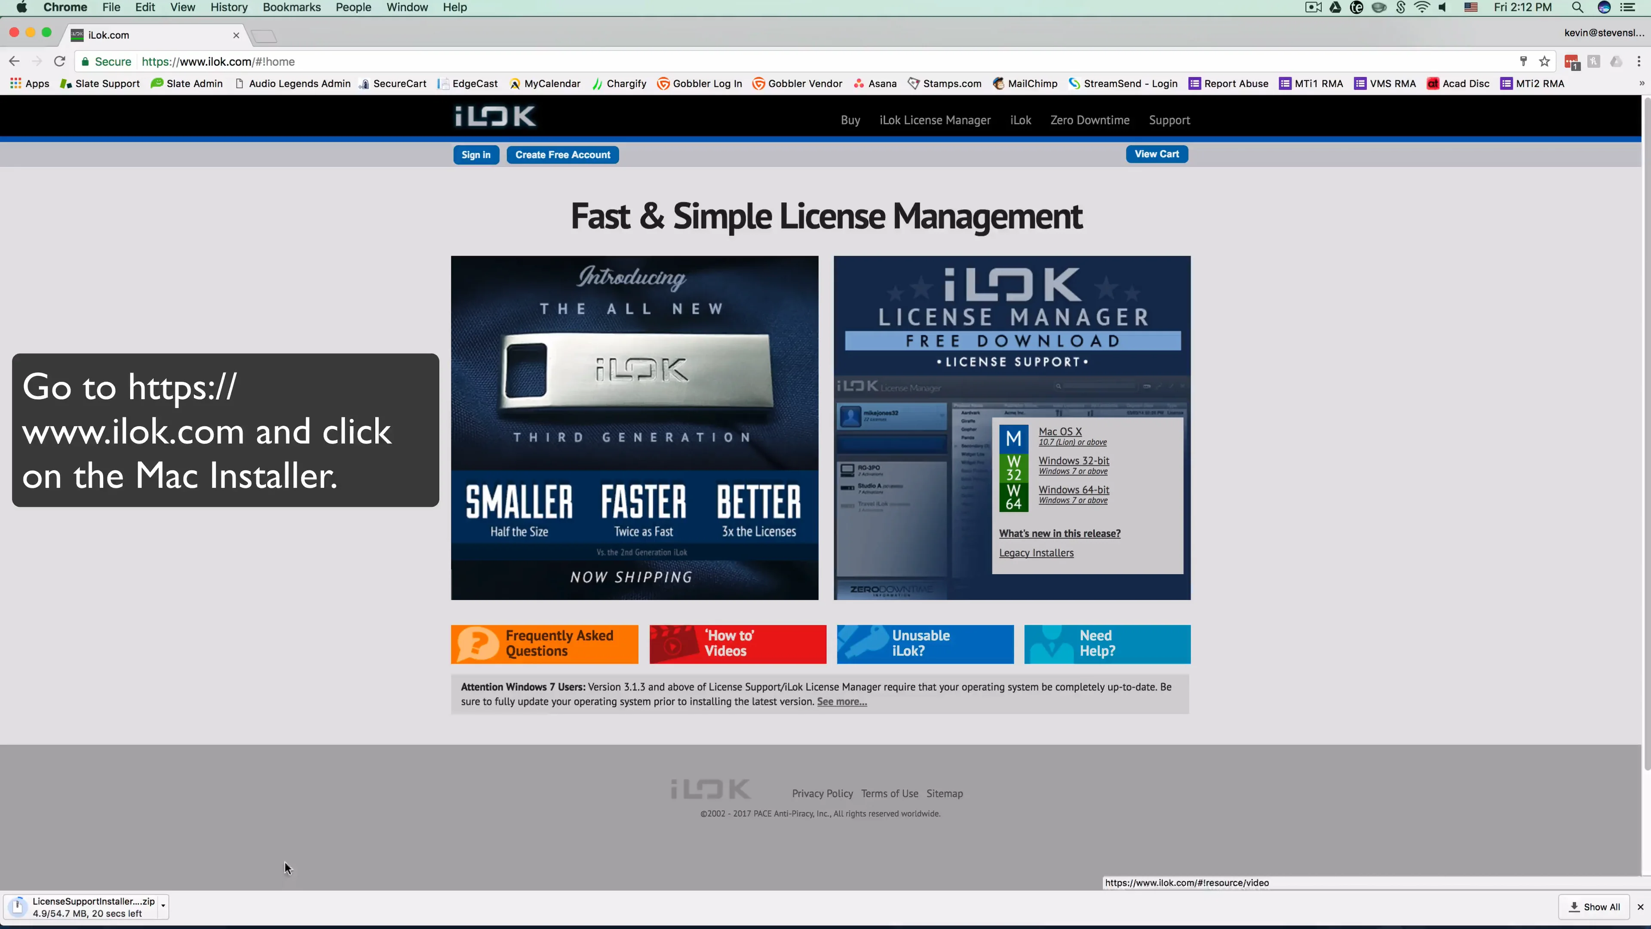Reload the page with the refresh icon
This screenshot has width=1651, height=929.
click(60, 62)
